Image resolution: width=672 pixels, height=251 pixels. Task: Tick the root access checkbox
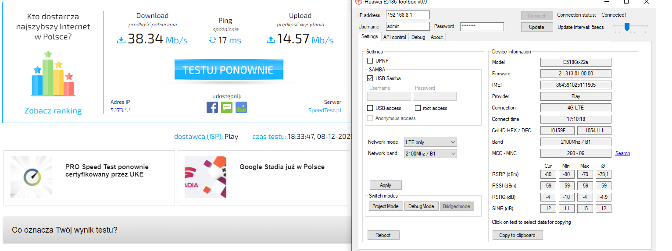click(418, 108)
